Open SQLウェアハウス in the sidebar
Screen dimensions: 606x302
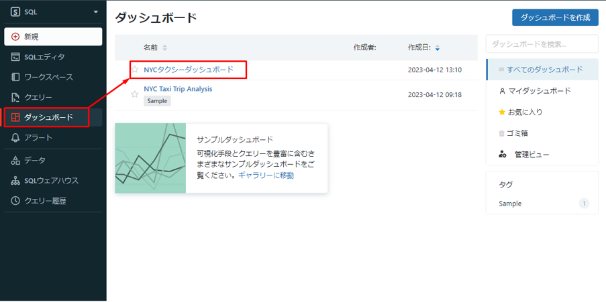click(x=53, y=181)
